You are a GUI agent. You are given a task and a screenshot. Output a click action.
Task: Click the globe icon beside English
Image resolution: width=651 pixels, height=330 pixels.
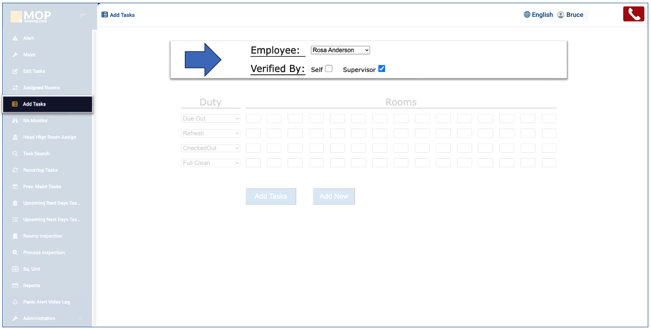click(527, 15)
